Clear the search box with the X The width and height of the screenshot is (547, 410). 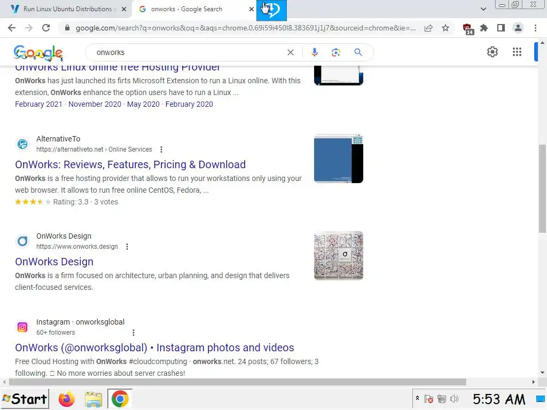pos(290,52)
